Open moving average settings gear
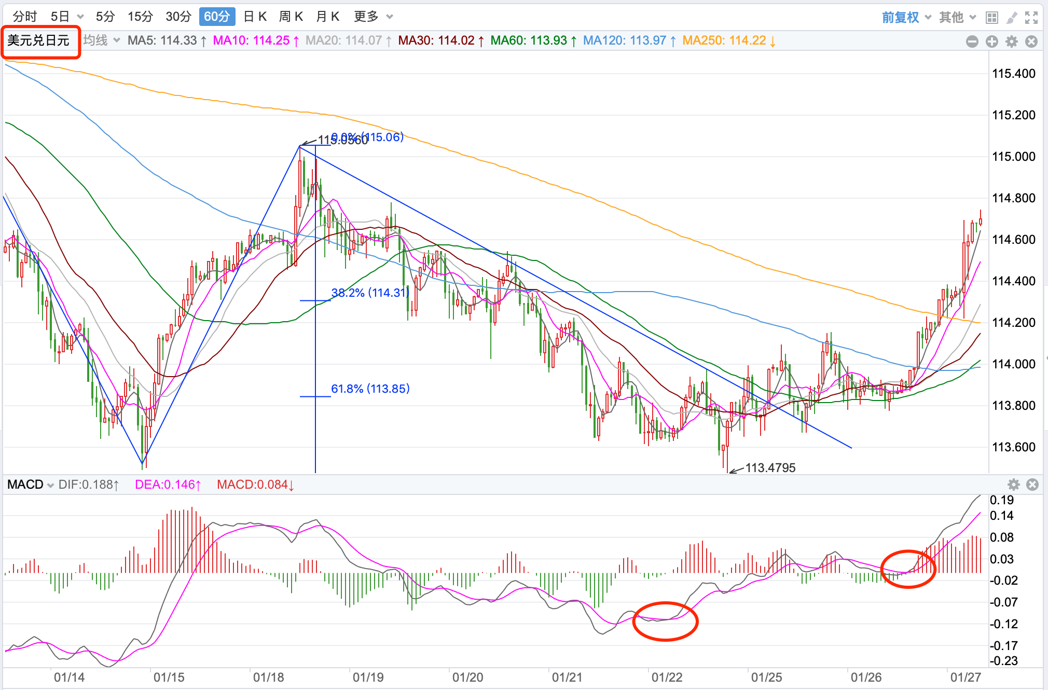 click(x=1012, y=42)
